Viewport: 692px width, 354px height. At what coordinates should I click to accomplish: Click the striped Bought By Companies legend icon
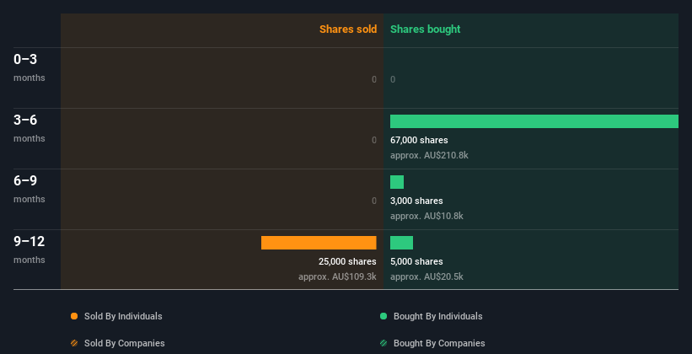click(x=384, y=343)
